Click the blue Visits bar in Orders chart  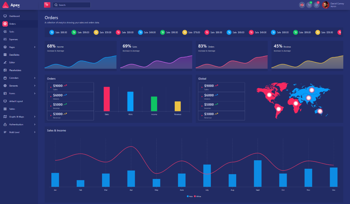pos(130,101)
